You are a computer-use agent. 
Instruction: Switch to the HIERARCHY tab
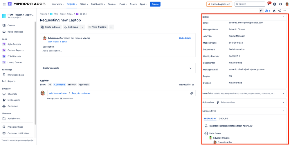(210, 119)
